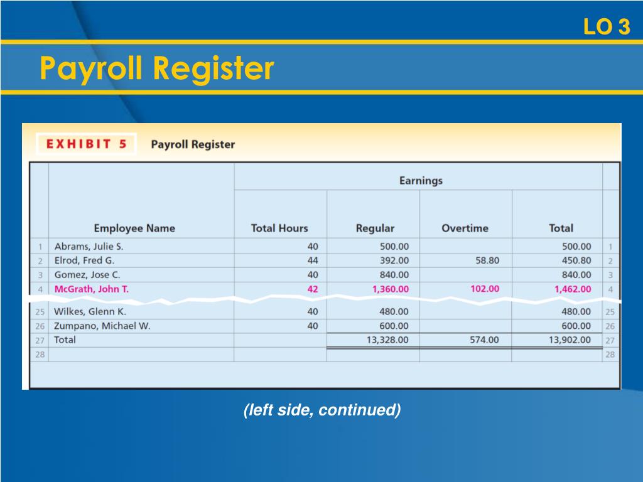The image size is (643, 482).
Task: Click McGrath's regular earnings 1,360.00
Action: (x=391, y=289)
